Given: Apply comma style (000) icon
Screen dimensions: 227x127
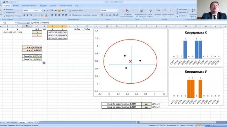Looking at the screenshot, I should pos(110,15).
